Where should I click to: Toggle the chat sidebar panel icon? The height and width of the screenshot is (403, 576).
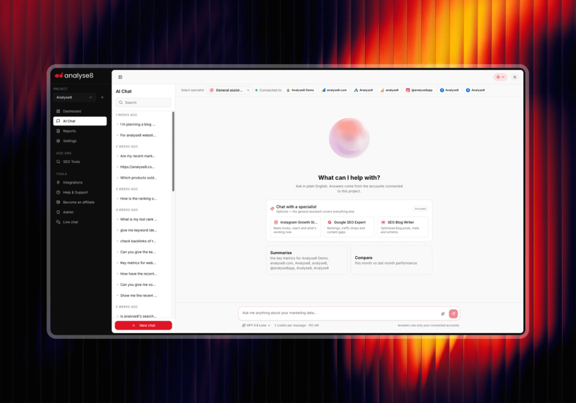pos(120,77)
